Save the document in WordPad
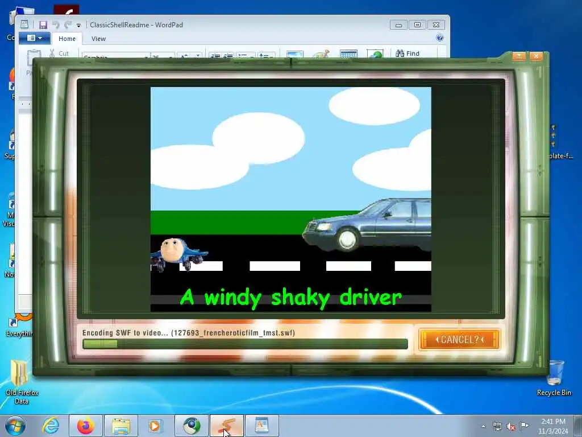This screenshot has width=582, height=437. click(x=43, y=25)
